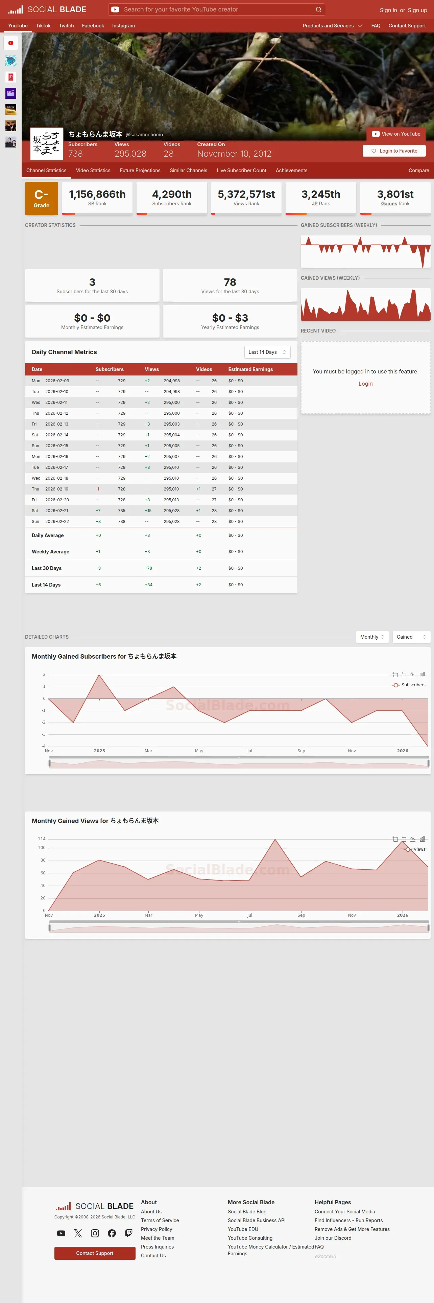Click Gained Subscribers chart range slider left handle
Image resolution: width=434 pixels, height=1303 pixels.
[49, 763]
